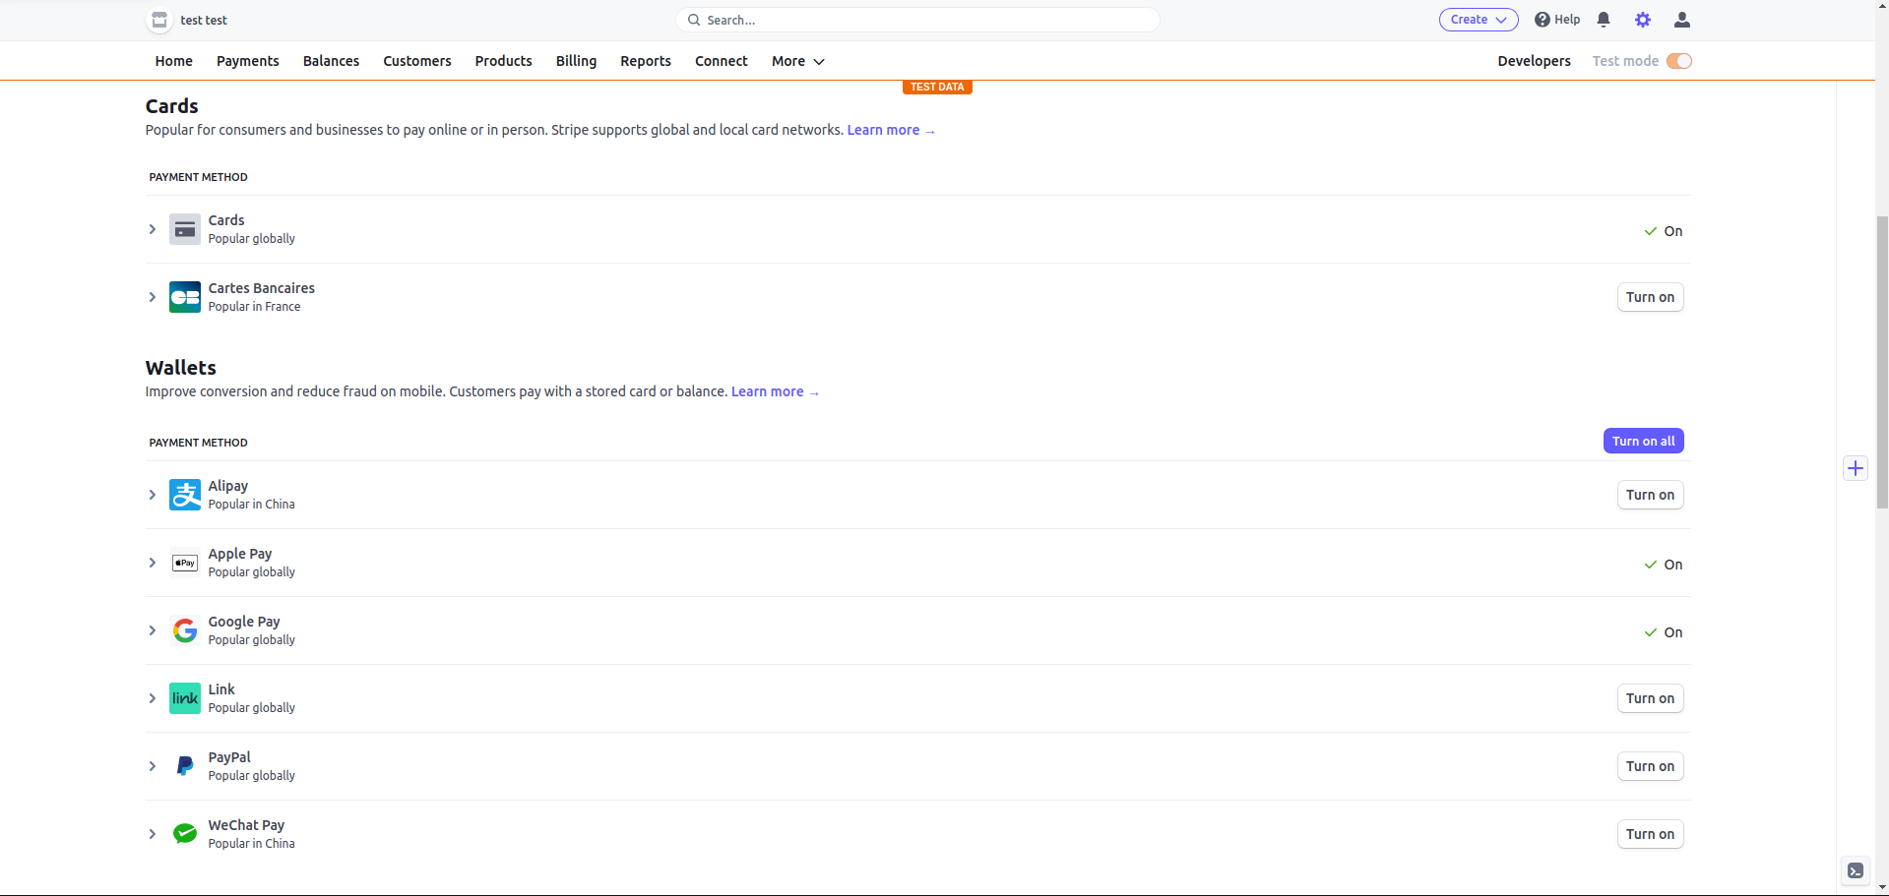
Task: Go to the Reports tab
Action: pos(646,61)
